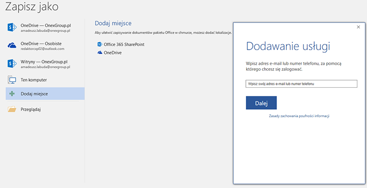
Task: Open Zasady zachowania poufności informacji link
Action: 299,116
